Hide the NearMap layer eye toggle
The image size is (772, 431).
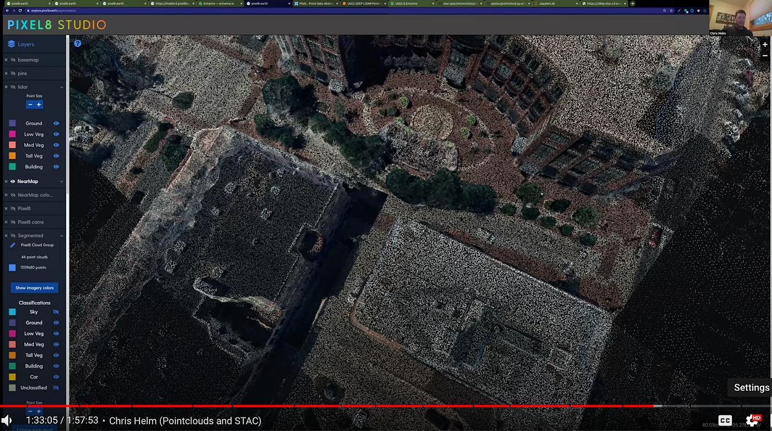pos(13,182)
